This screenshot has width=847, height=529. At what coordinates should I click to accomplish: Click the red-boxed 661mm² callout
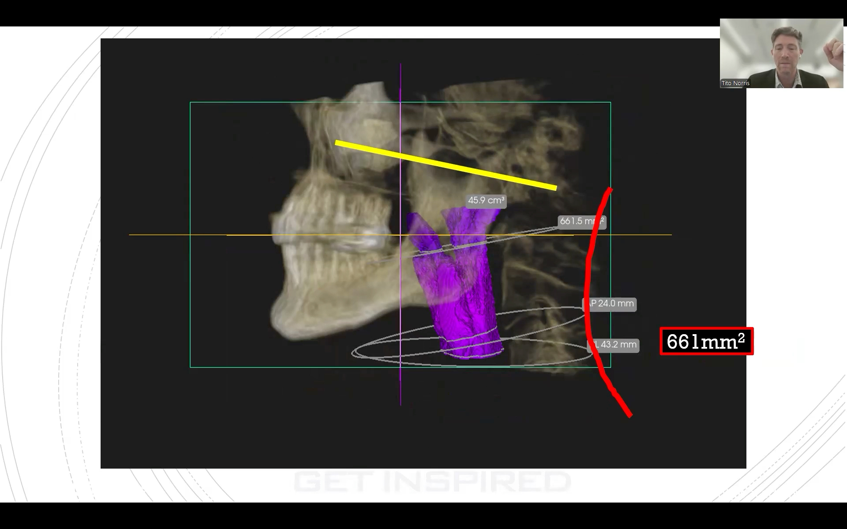click(x=706, y=341)
